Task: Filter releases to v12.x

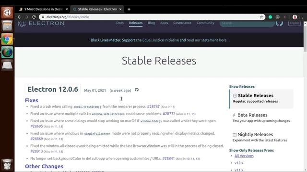Action: tap(239, 163)
